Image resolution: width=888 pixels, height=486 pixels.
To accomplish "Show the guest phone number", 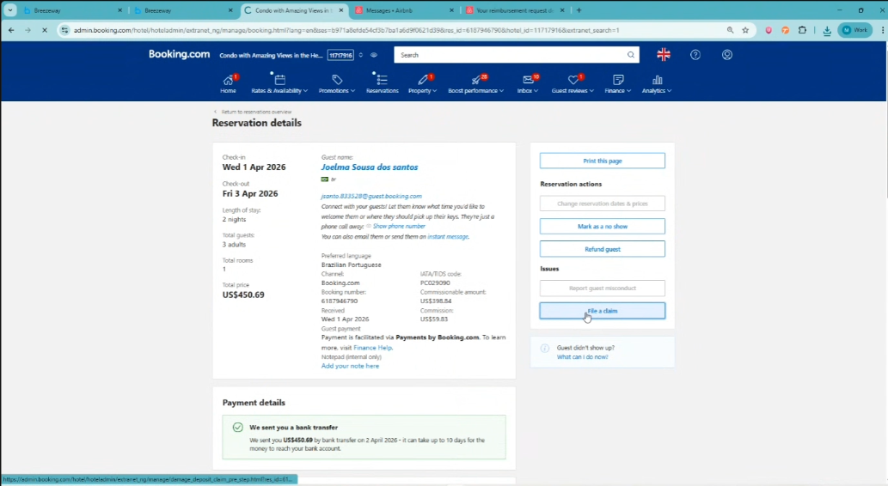I will coord(399,227).
